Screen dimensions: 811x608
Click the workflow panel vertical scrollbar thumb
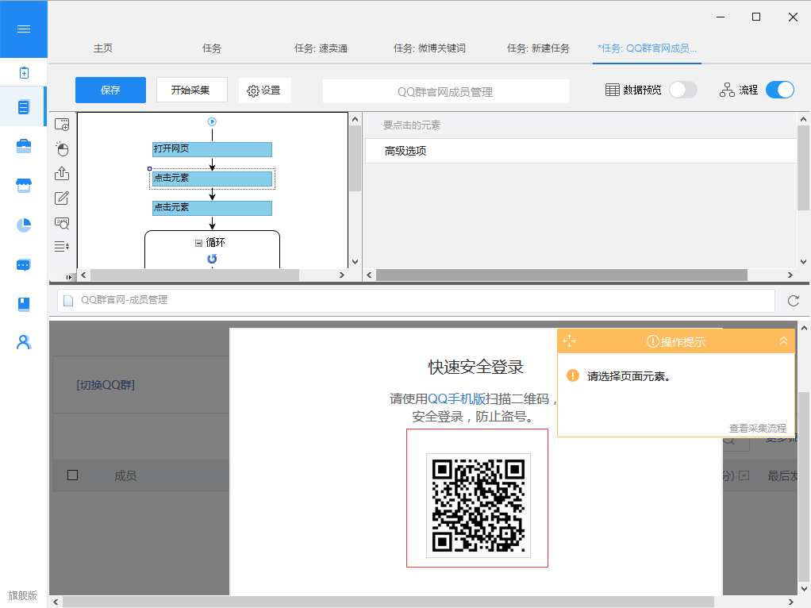tap(355, 158)
